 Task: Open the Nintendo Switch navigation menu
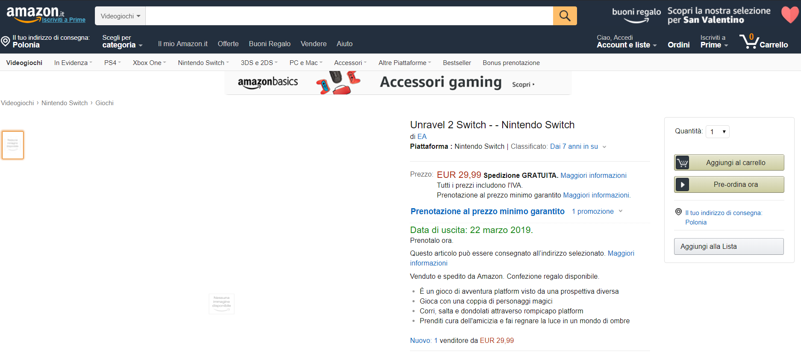tap(203, 63)
